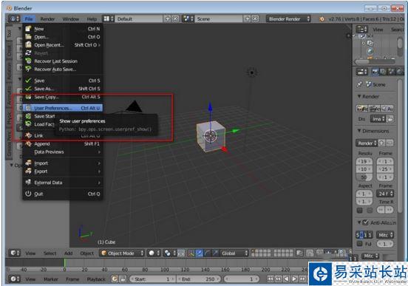The image size is (408, 286).
Task: Open the viewport shading dropdown
Action: pos(154,253)
